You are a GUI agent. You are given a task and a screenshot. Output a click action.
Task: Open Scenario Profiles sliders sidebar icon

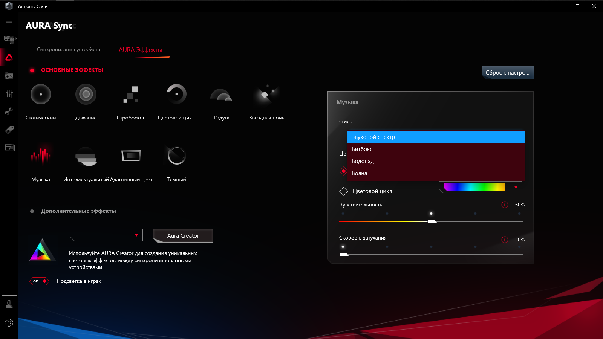9,94
